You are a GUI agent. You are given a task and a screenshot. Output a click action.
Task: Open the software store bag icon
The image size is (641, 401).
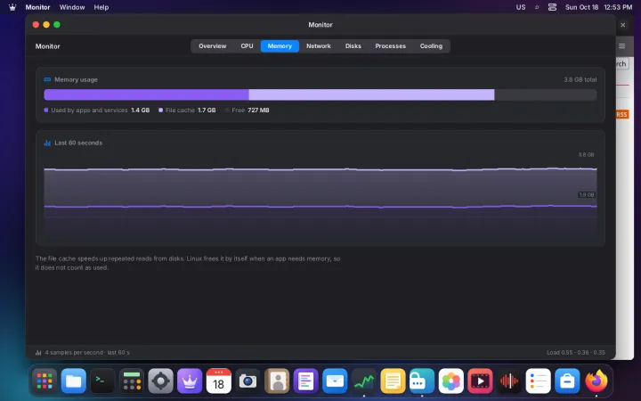(567, 381)
